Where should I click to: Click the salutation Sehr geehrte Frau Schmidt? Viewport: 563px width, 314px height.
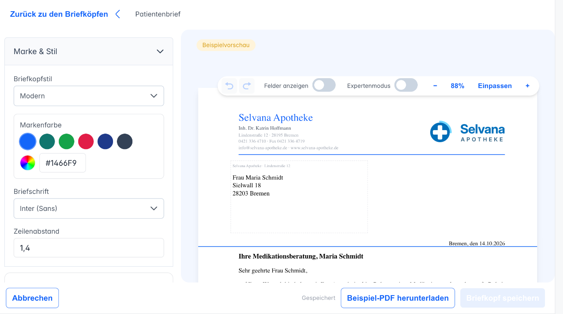tap(273, 271)
